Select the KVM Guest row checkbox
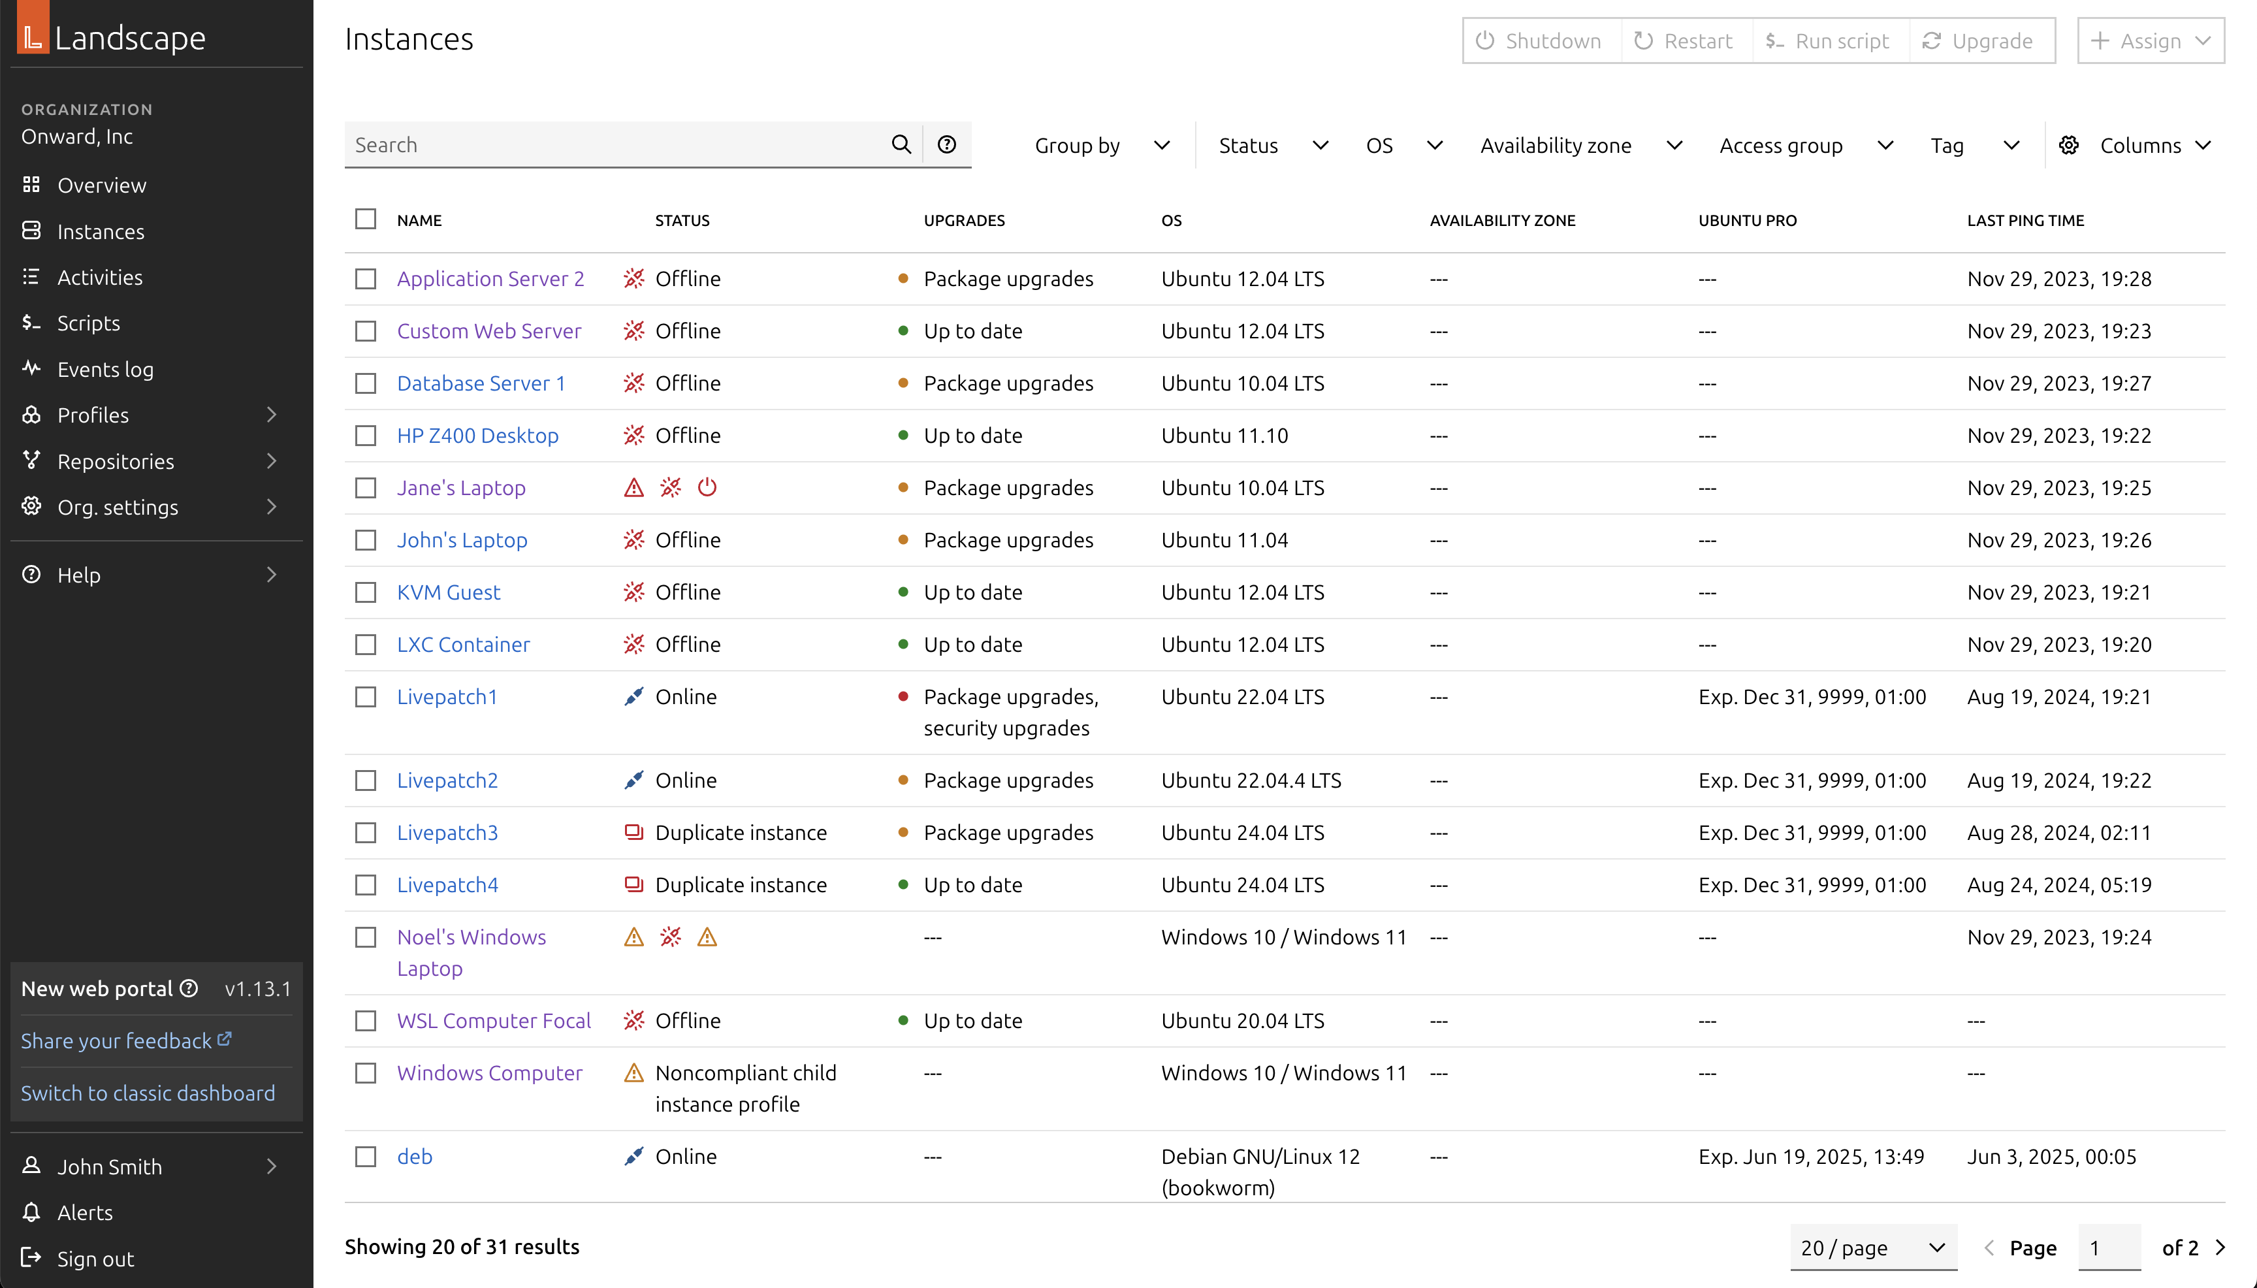This screenshot has height=1288, width=2257. (x=365, y=592)
